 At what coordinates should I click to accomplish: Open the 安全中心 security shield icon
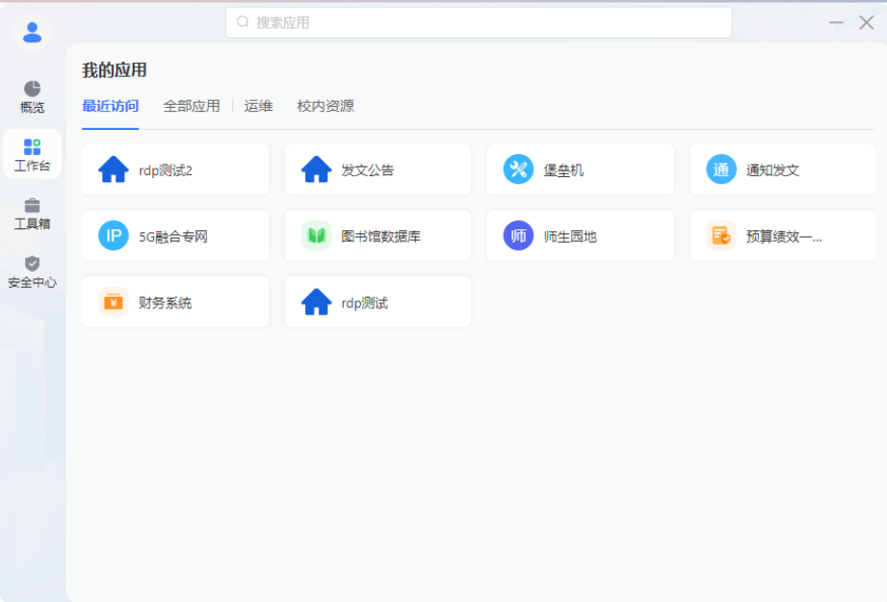[x=32, y=263]
